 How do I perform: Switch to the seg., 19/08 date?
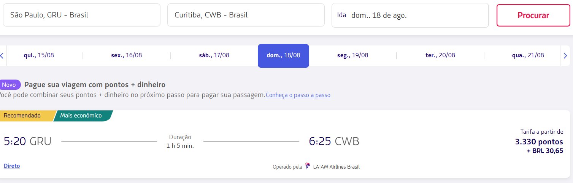click(x=352, y=55)
